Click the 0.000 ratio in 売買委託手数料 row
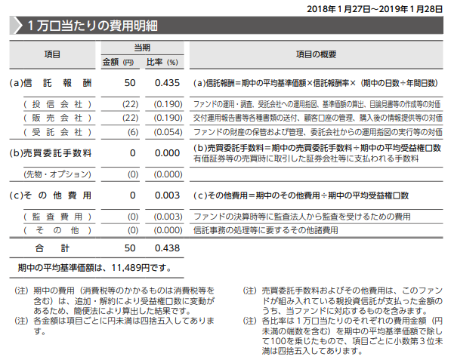 tap(167, 153)
